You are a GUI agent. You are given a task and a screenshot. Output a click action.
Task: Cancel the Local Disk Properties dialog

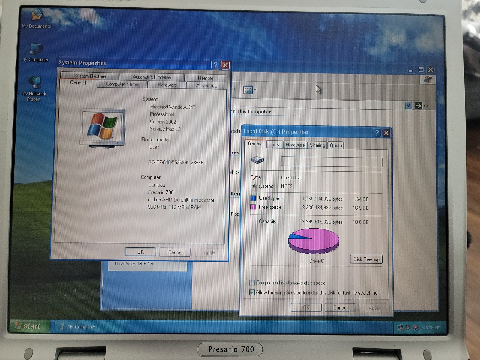click(340, 307)
